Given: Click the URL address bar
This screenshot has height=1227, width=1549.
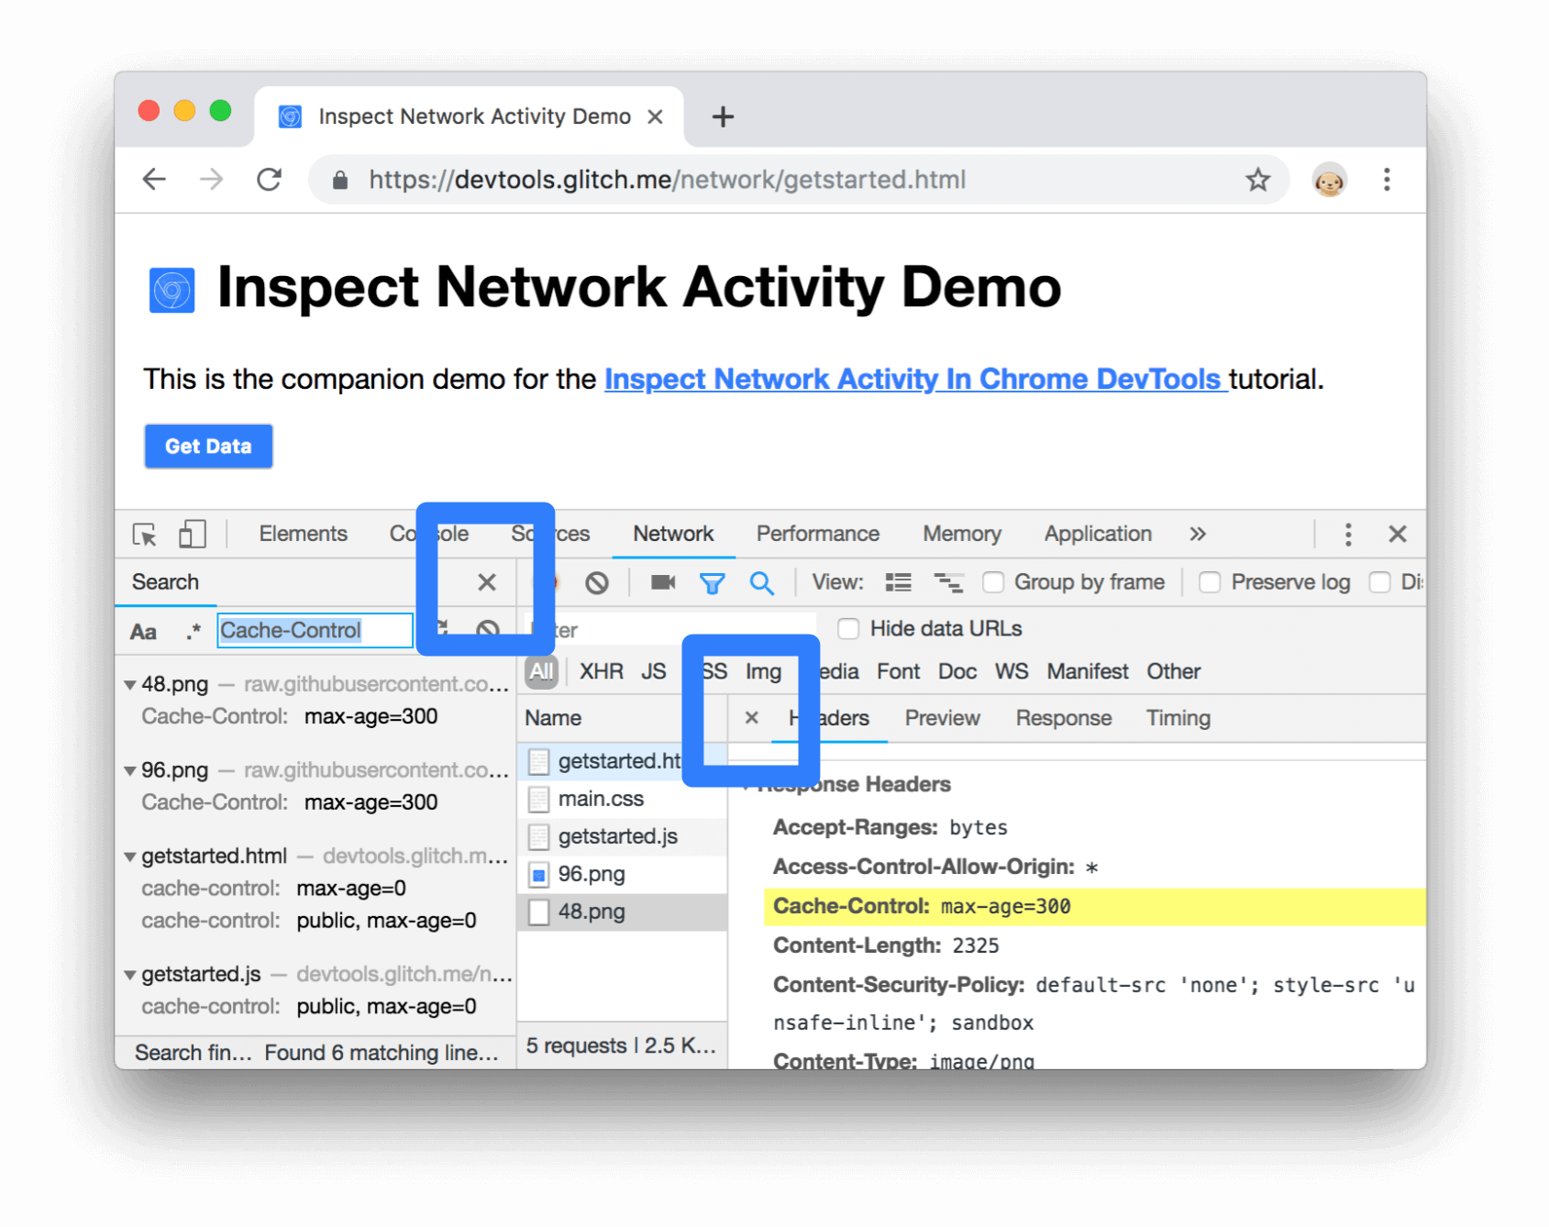Looking at the screenshot, I should pyautogui.click(x=798, y=179).
